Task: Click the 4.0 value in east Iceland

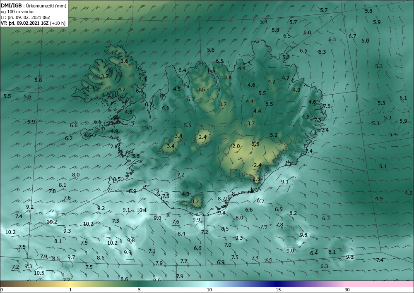Action: coord(296,90)
